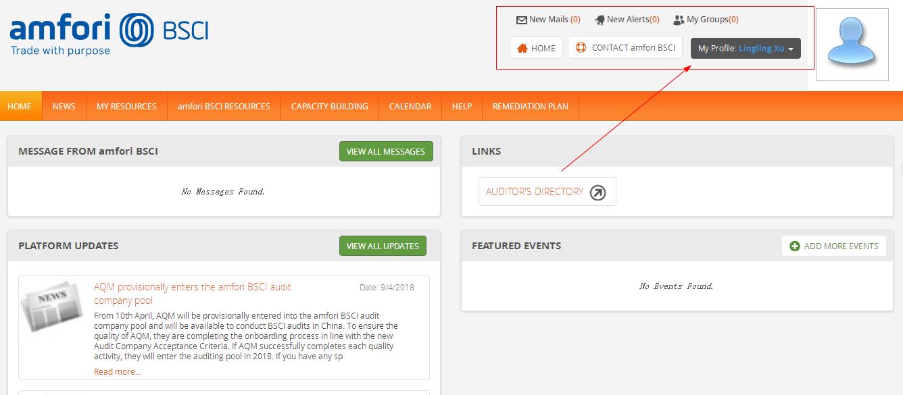Screen dimensions: 903x395
Task: Open REMEDIATION PLAN menu tab
Action: pos(531,106)
